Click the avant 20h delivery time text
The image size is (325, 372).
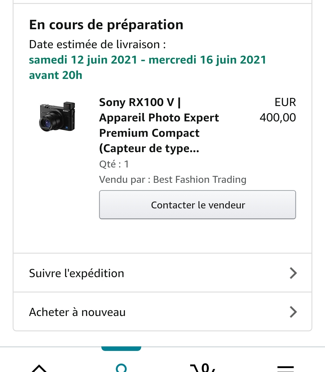56,75
